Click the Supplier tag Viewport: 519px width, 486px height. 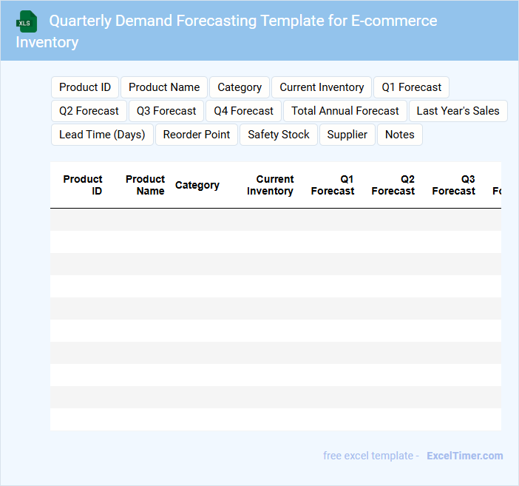pos(347,135)
